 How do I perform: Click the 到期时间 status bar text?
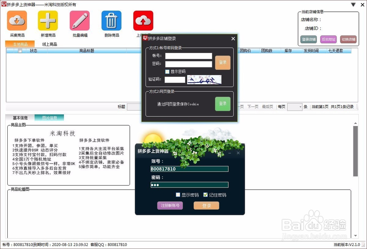61,245
